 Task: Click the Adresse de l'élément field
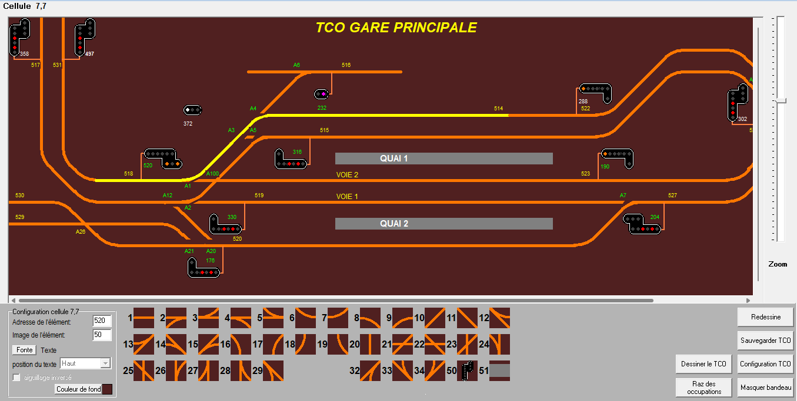[102, 321]
